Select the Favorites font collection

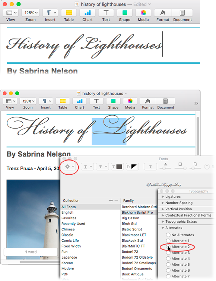[69, 218]
